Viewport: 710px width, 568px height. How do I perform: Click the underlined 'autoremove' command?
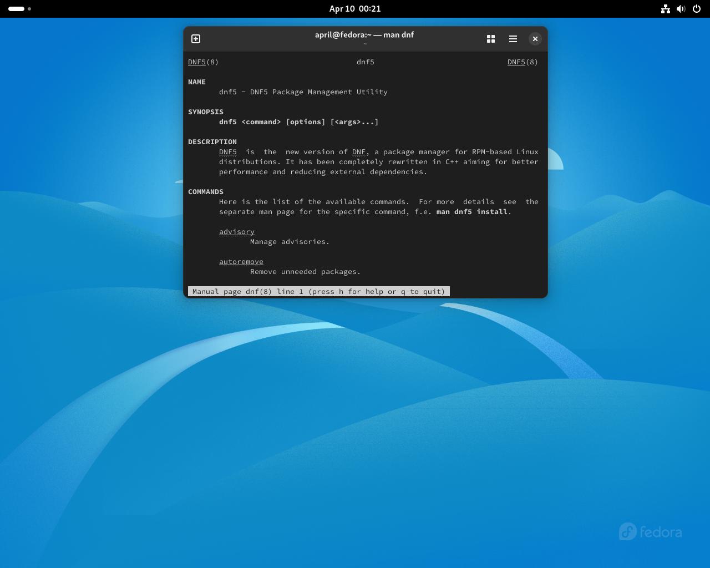click(241, 262)
